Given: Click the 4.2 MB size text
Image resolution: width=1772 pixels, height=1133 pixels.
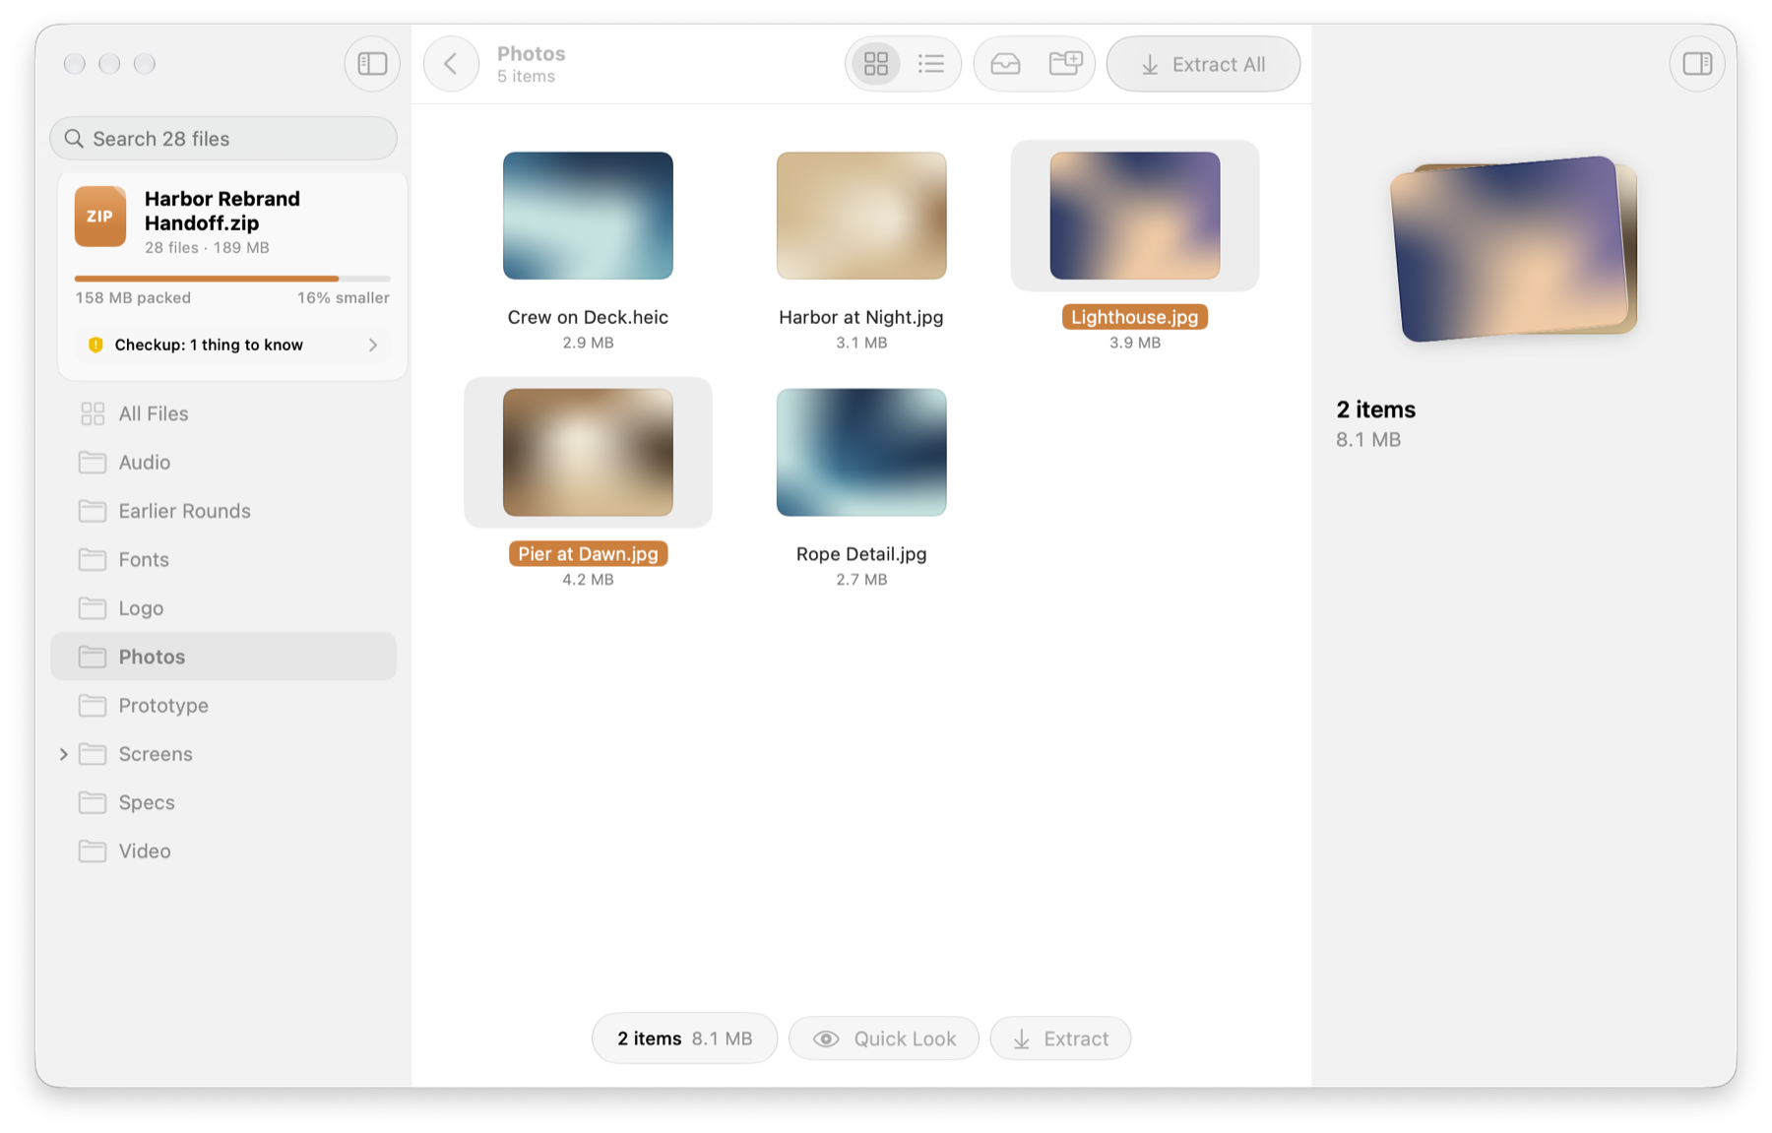Looking at the screenshot, I should click(588, 580).
